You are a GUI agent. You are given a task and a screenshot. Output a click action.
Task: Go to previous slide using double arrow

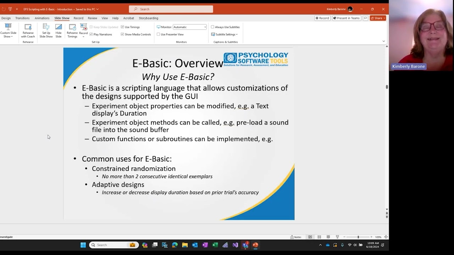pos(387,213)
